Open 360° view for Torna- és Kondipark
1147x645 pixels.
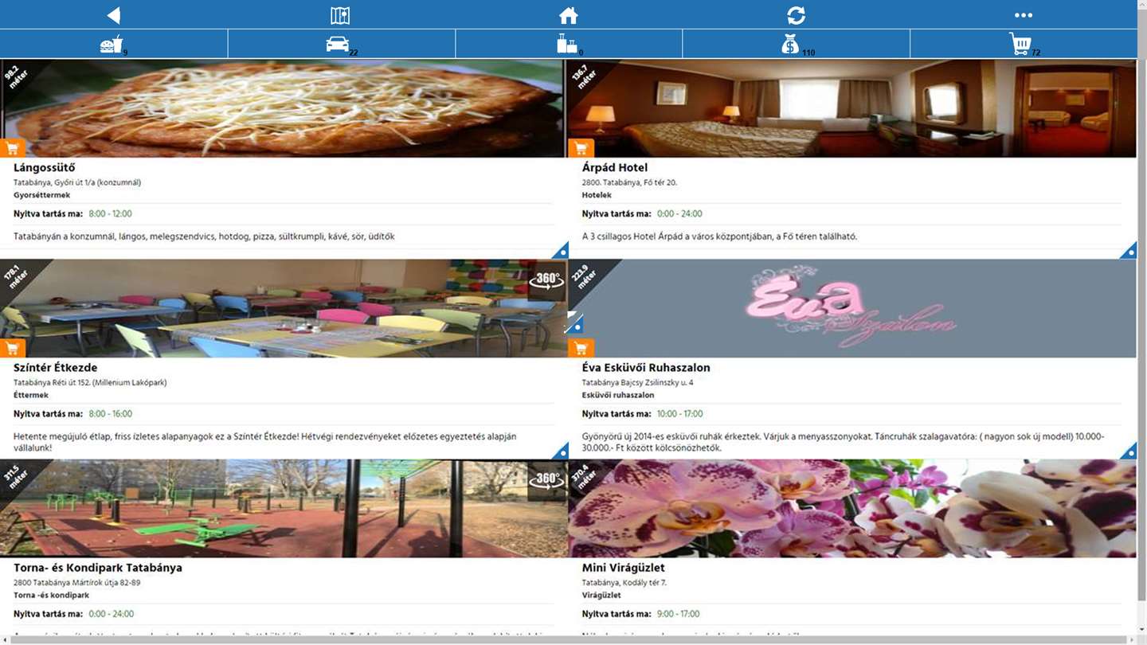coord(546,479)
